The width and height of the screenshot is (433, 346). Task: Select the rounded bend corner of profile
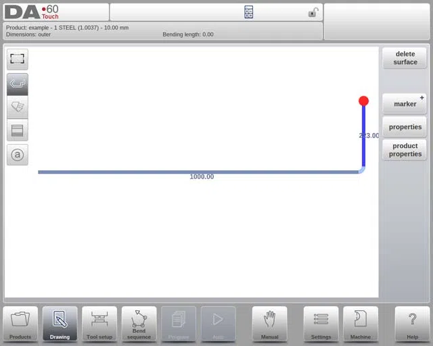coord(362,170)
